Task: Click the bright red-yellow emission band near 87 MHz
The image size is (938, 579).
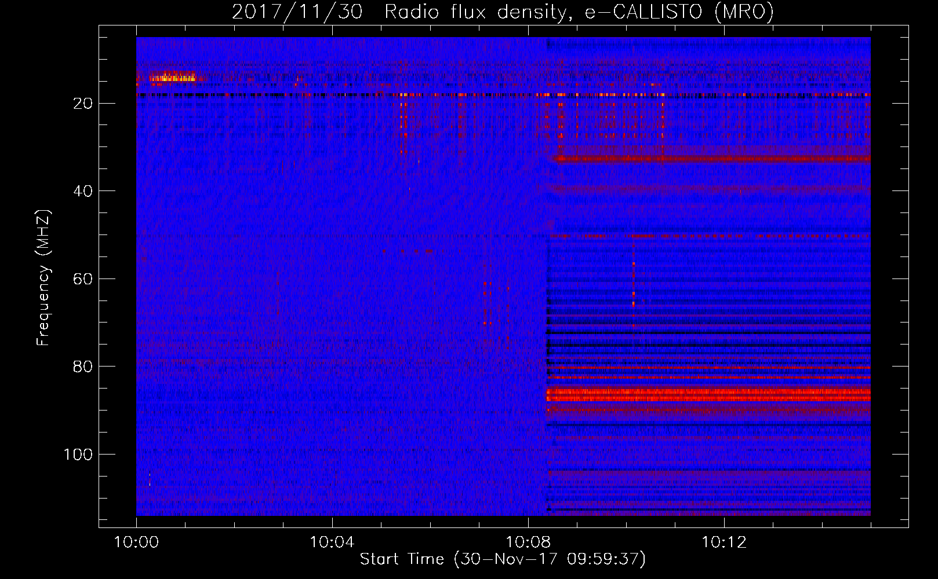Action: [x=708, y=395]
